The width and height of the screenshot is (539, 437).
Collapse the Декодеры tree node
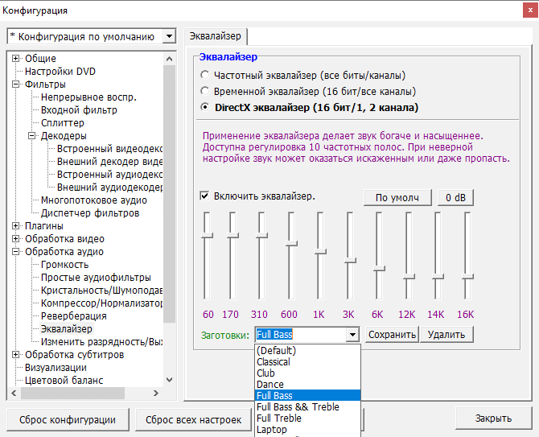(31, 136)
